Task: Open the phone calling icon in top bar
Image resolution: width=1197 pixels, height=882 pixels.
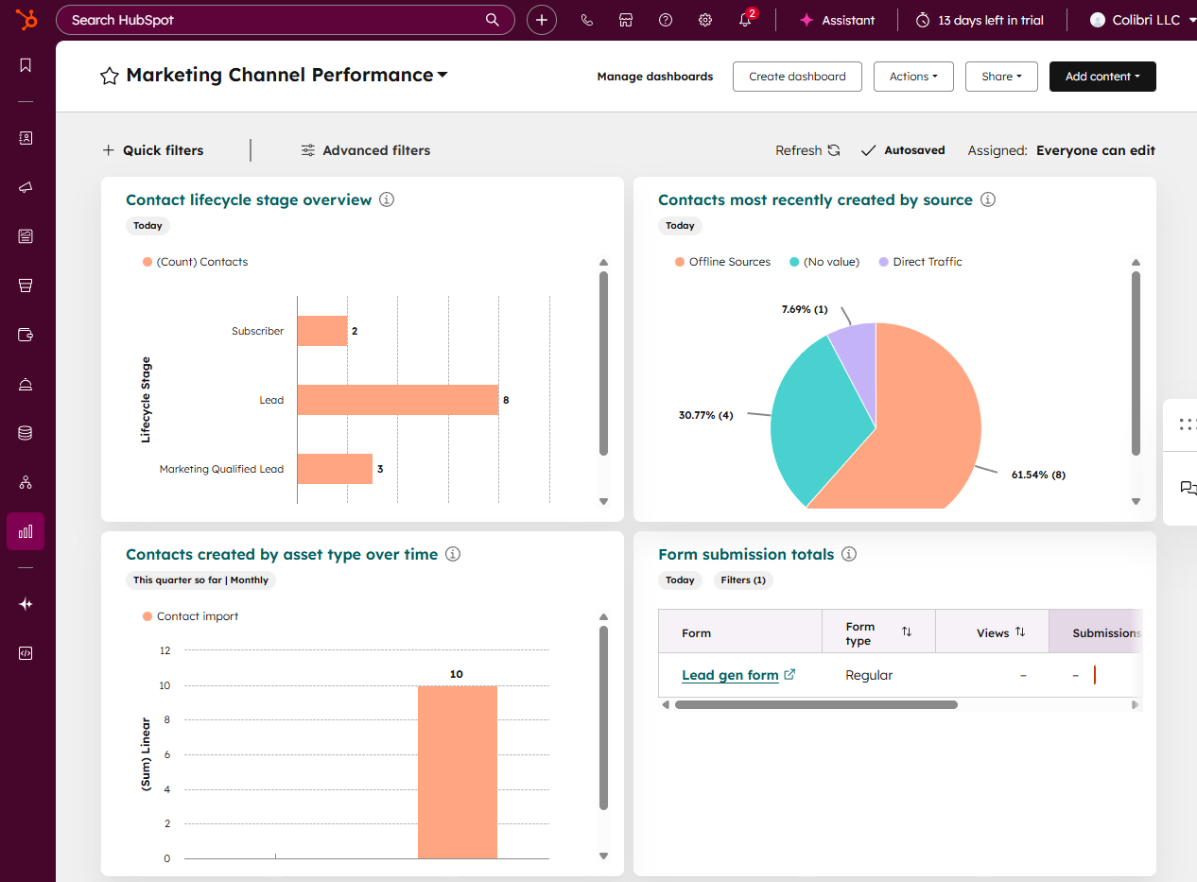Action: click(587, 19)
